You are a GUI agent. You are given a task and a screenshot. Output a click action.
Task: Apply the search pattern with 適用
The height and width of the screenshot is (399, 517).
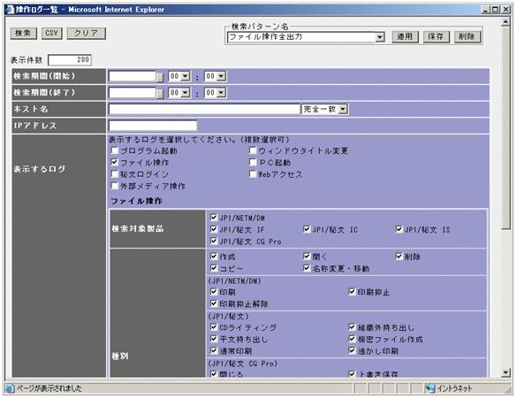tap(406, 36)
